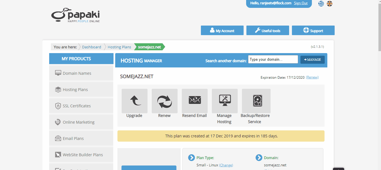The width and height of the screenshot is (381, 170).
Task: Click the plan expiry notice banner
Action: (221, 136)
